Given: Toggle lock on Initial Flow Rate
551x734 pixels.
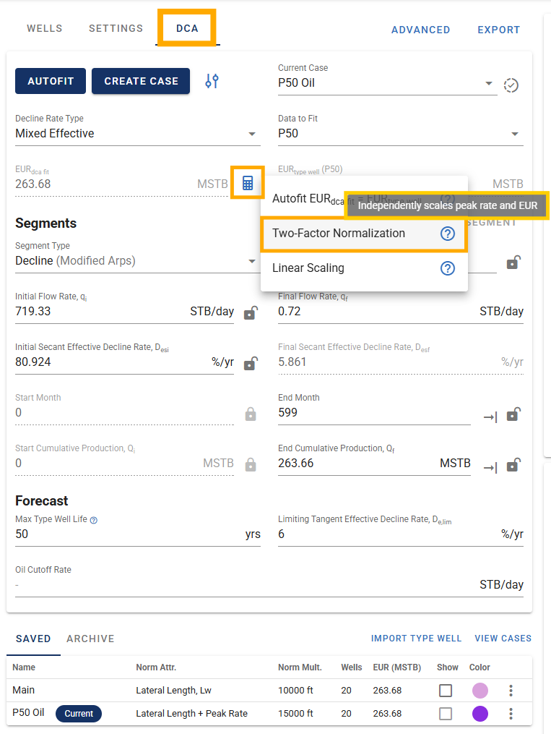Looking at the screenshot, I should [x=251, y=312].
